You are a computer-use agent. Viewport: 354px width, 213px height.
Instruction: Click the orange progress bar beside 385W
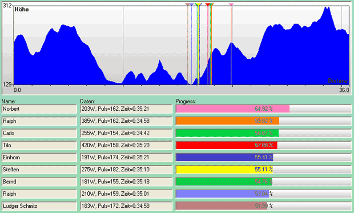[264, 121]
